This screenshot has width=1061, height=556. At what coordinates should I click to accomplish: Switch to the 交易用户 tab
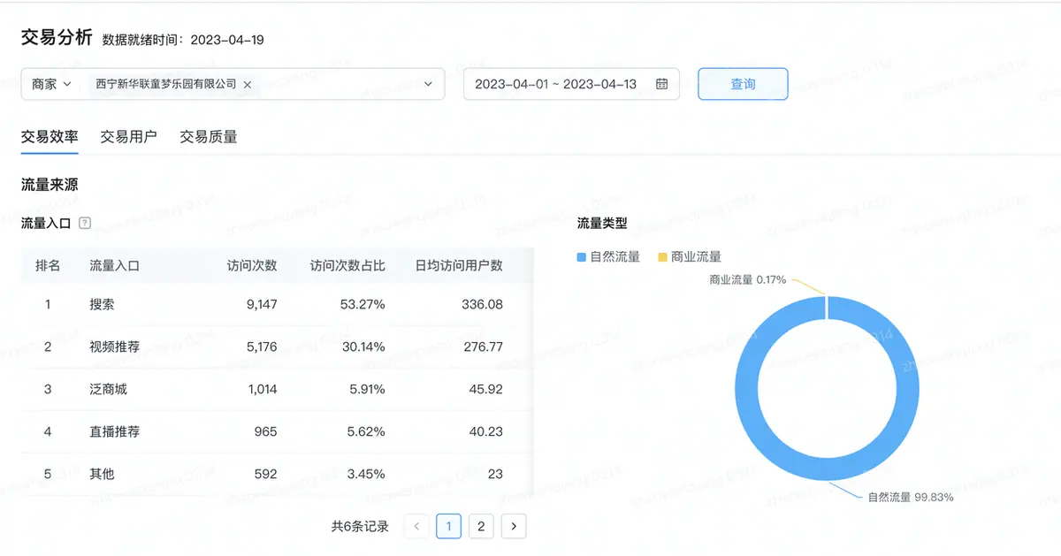(128, 137)
